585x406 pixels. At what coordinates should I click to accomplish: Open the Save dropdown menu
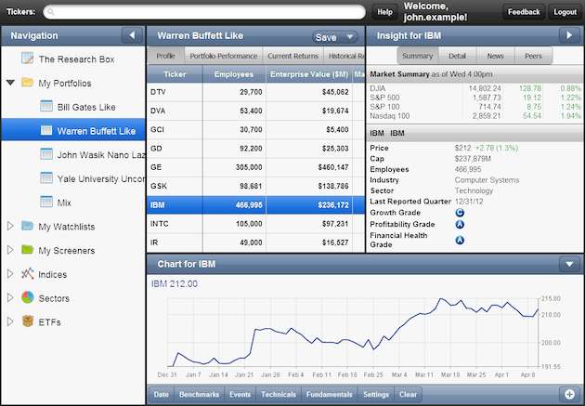point(334,37)
